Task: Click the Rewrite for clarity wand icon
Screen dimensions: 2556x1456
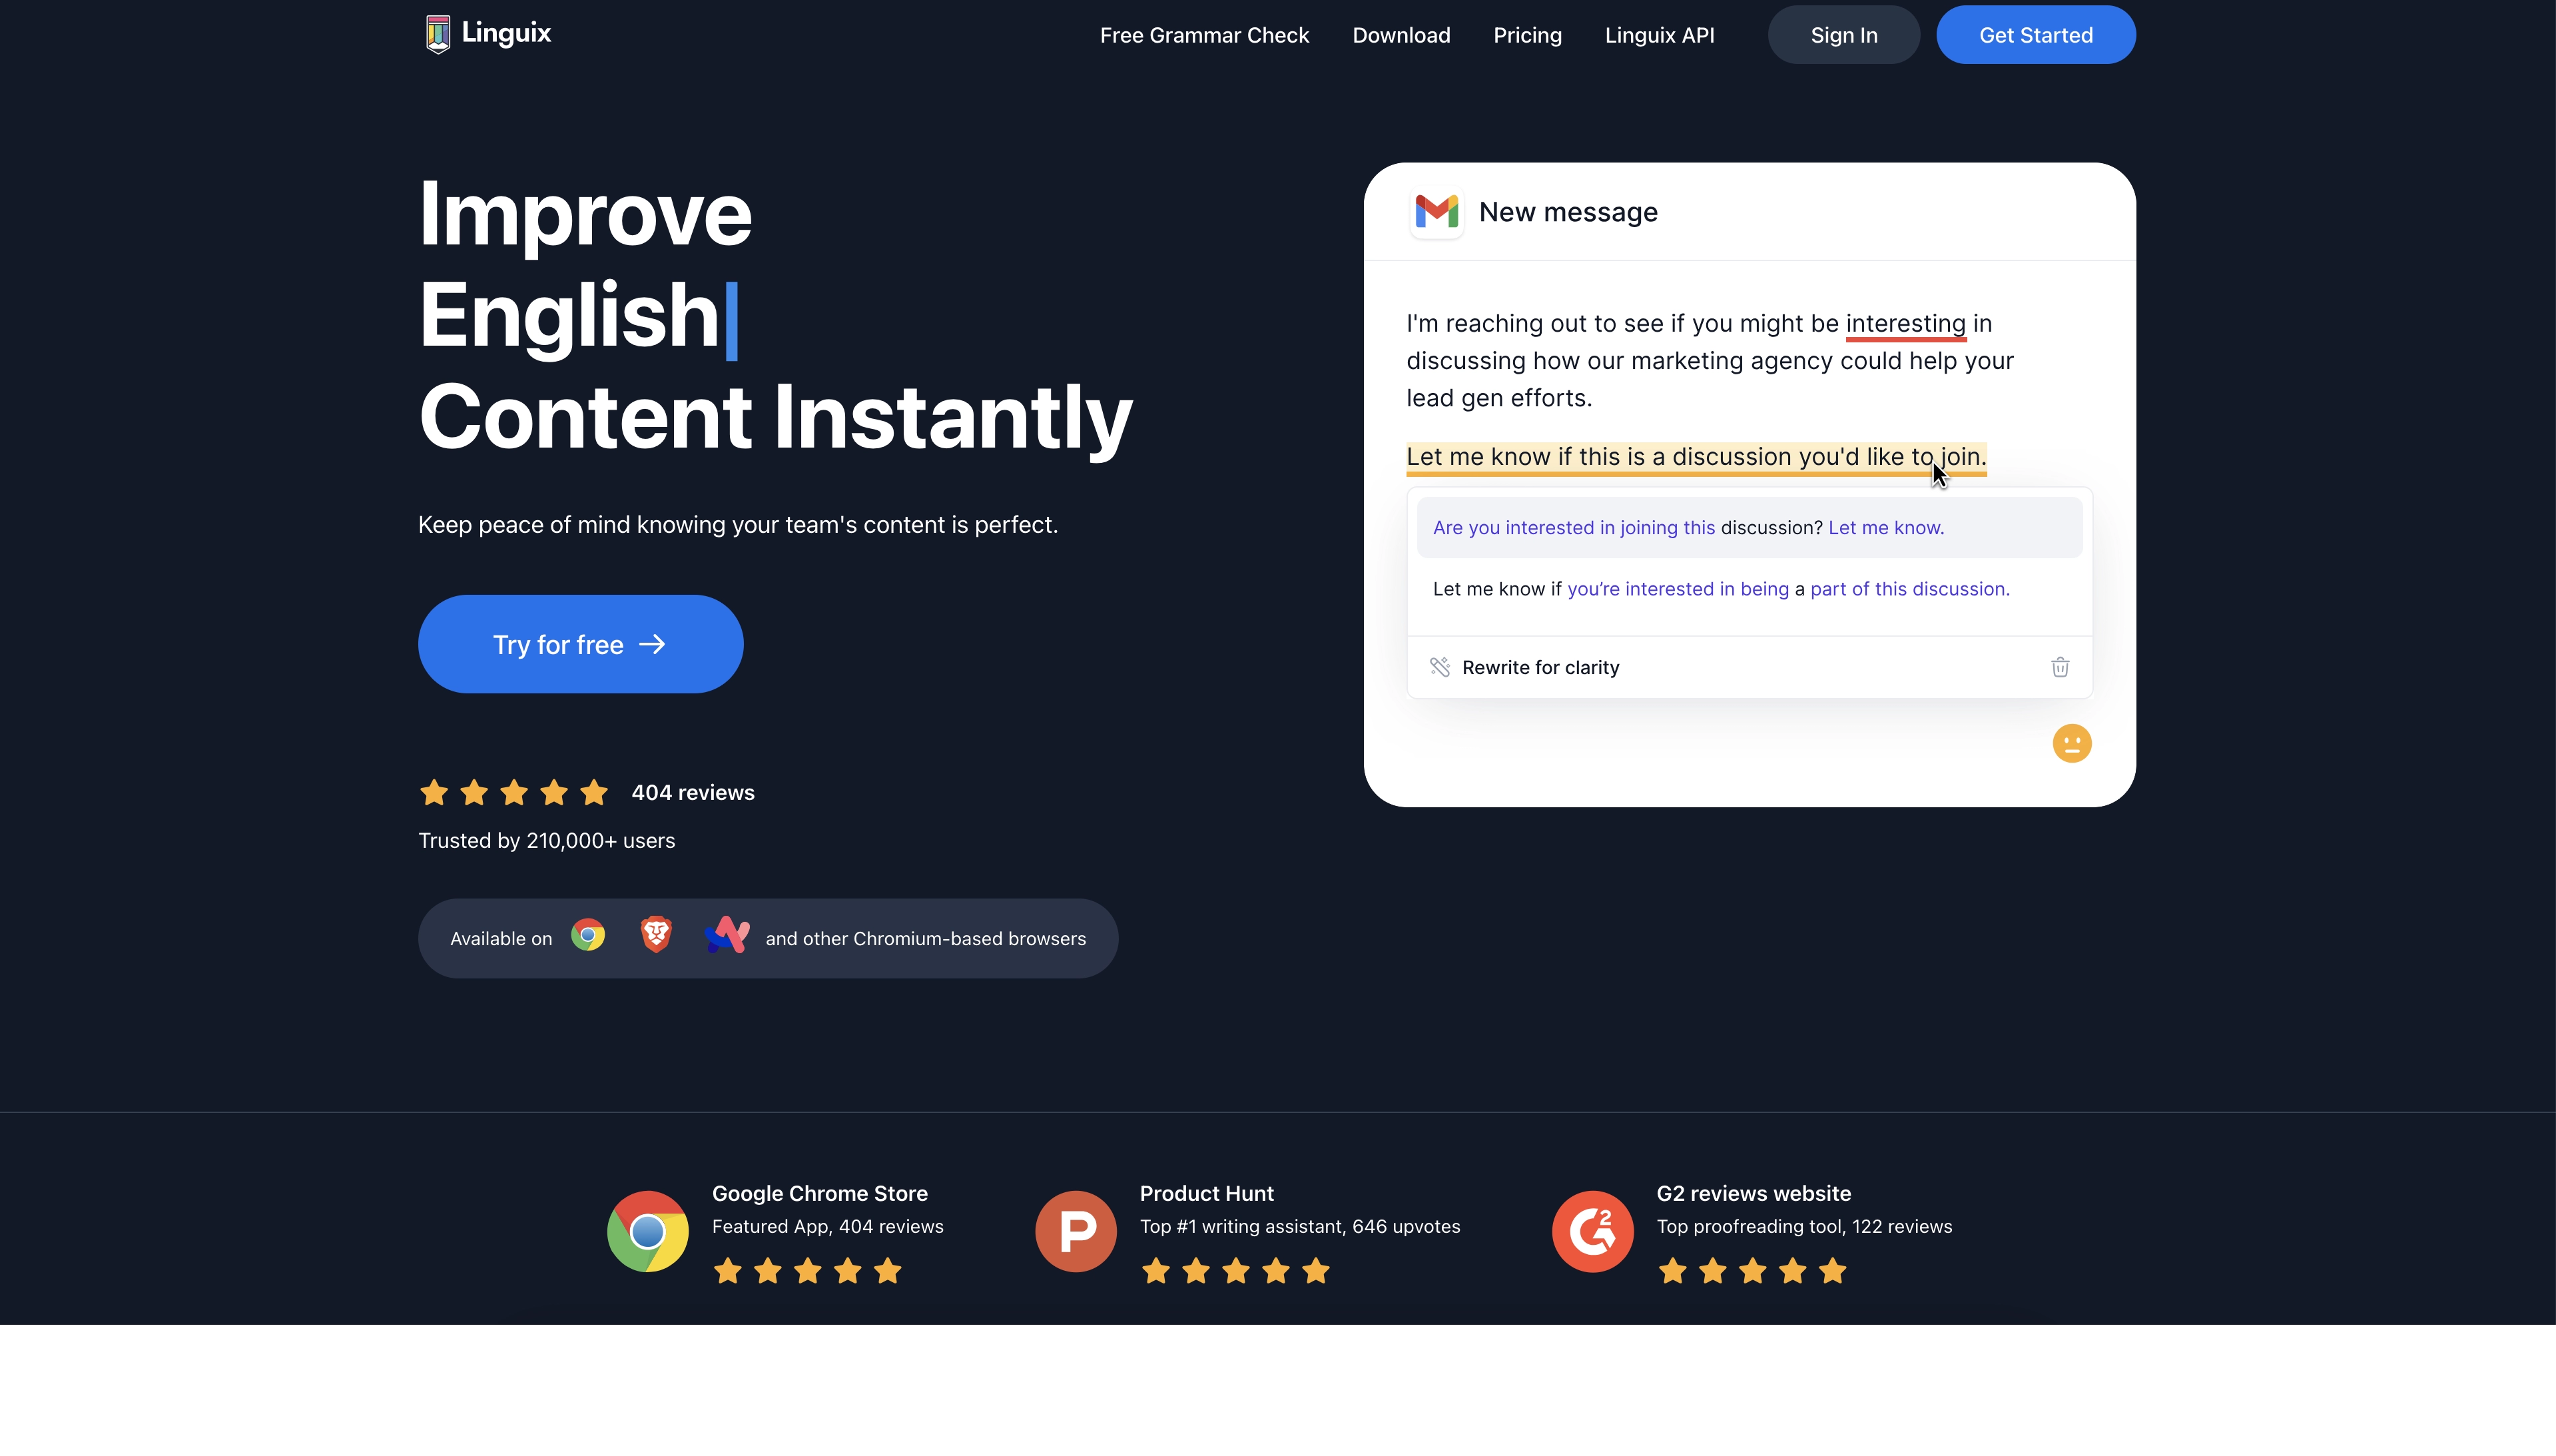Action: pos(1440,665)
